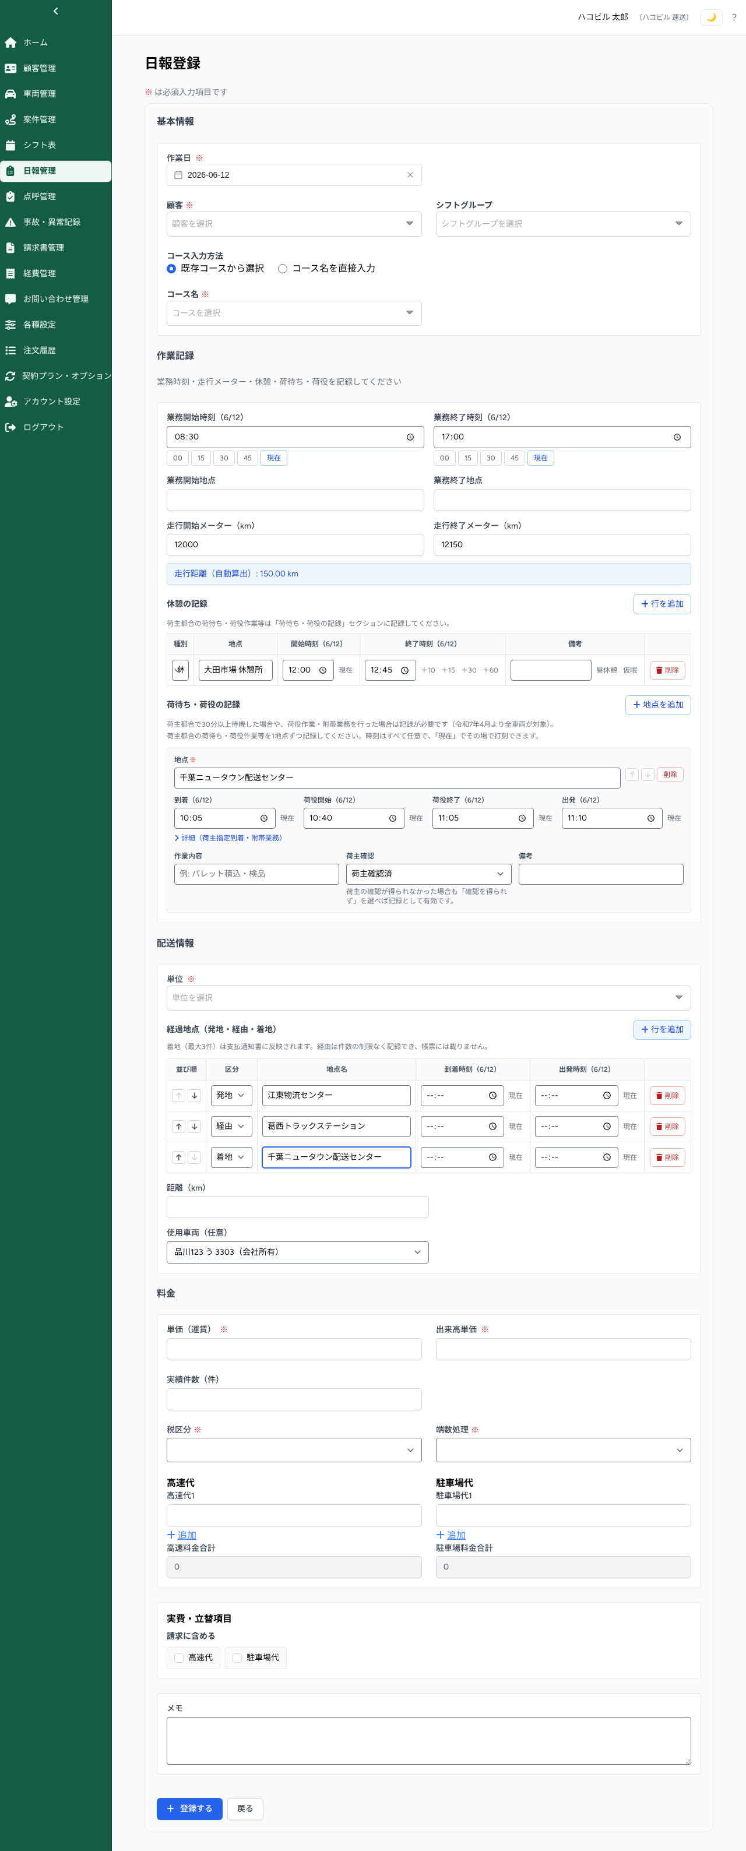Click the 単価（運賃）input field
This screenshot has width=746, height=1851.
294,1349
